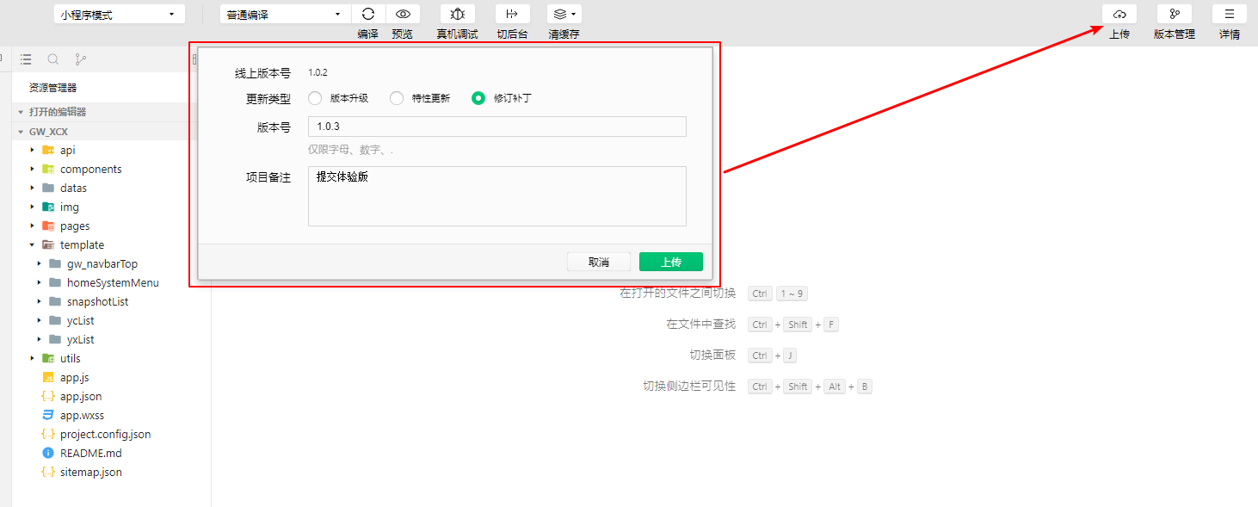Viewport: 1258px width, 507px height.
Task: Select the 修订补丁 radio button
Action: [478, 98]
